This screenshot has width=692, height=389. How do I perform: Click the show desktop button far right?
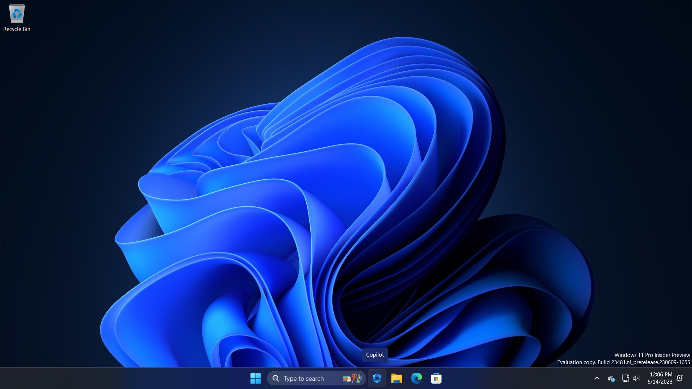(691, 379)
